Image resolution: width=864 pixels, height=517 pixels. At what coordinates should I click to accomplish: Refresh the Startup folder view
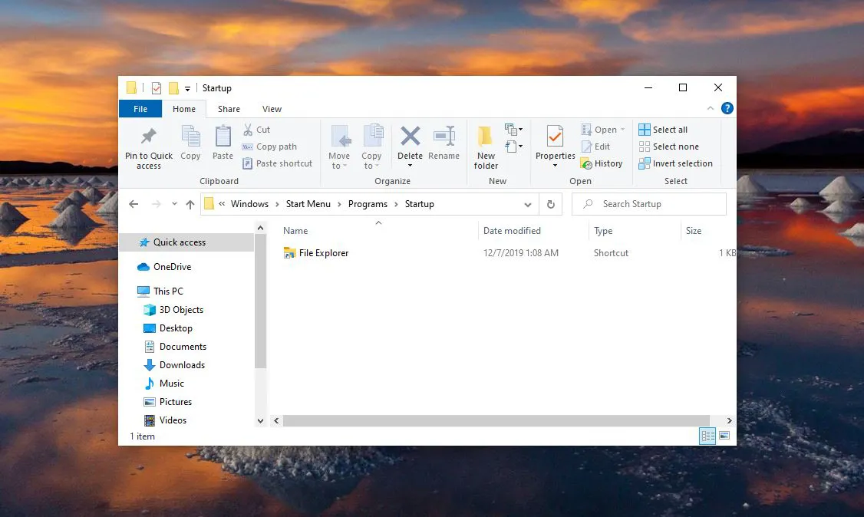(x=550, y=204)
